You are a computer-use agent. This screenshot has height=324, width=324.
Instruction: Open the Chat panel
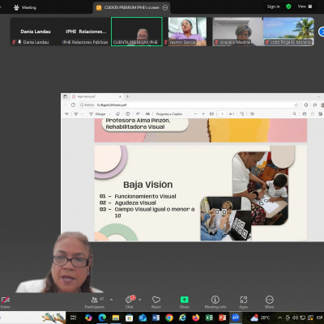tap(130, 302)
